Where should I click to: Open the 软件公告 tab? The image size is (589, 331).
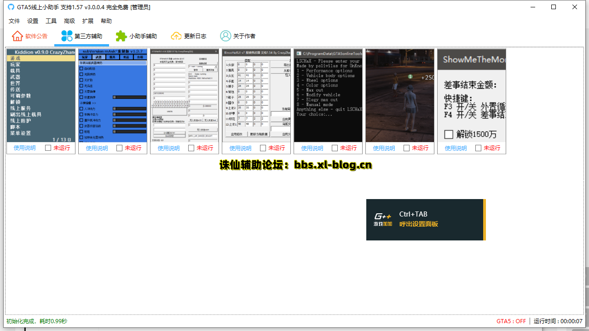click(x=30, y=36)
